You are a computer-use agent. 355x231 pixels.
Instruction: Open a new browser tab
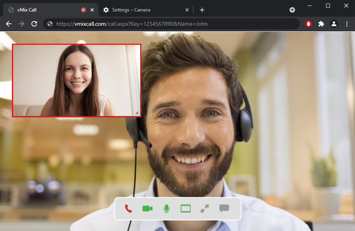point(202,10)
